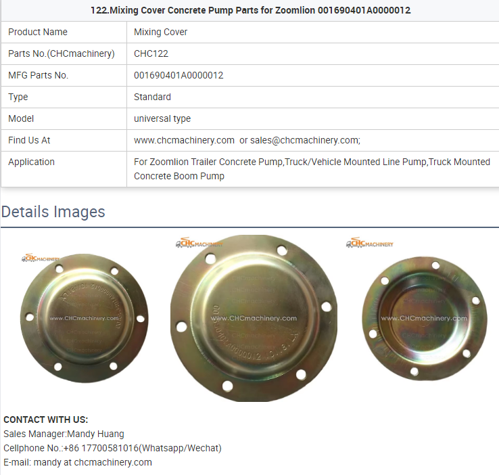Click the 'Details Images' section heading
Image resolution: width=499 pixels, height=475 pixels.
(53, 212)
